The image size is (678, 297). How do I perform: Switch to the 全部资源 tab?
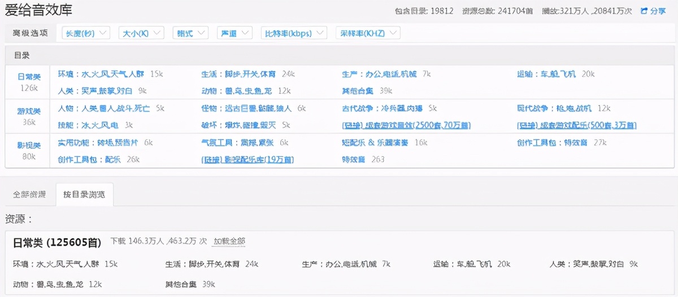[x=30, y=194]
